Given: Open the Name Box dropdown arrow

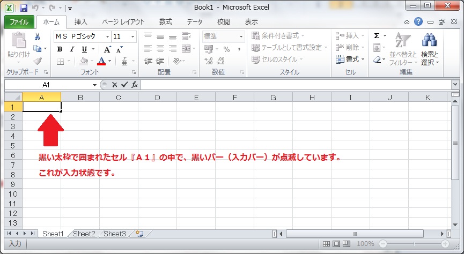Looking at the screenshot, I should pyautogui.click(x=94, y=85).
